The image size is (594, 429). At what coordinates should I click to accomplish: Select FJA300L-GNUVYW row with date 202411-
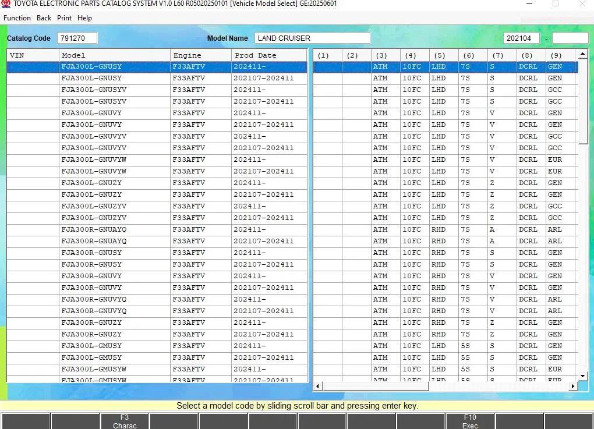(157, 160)
